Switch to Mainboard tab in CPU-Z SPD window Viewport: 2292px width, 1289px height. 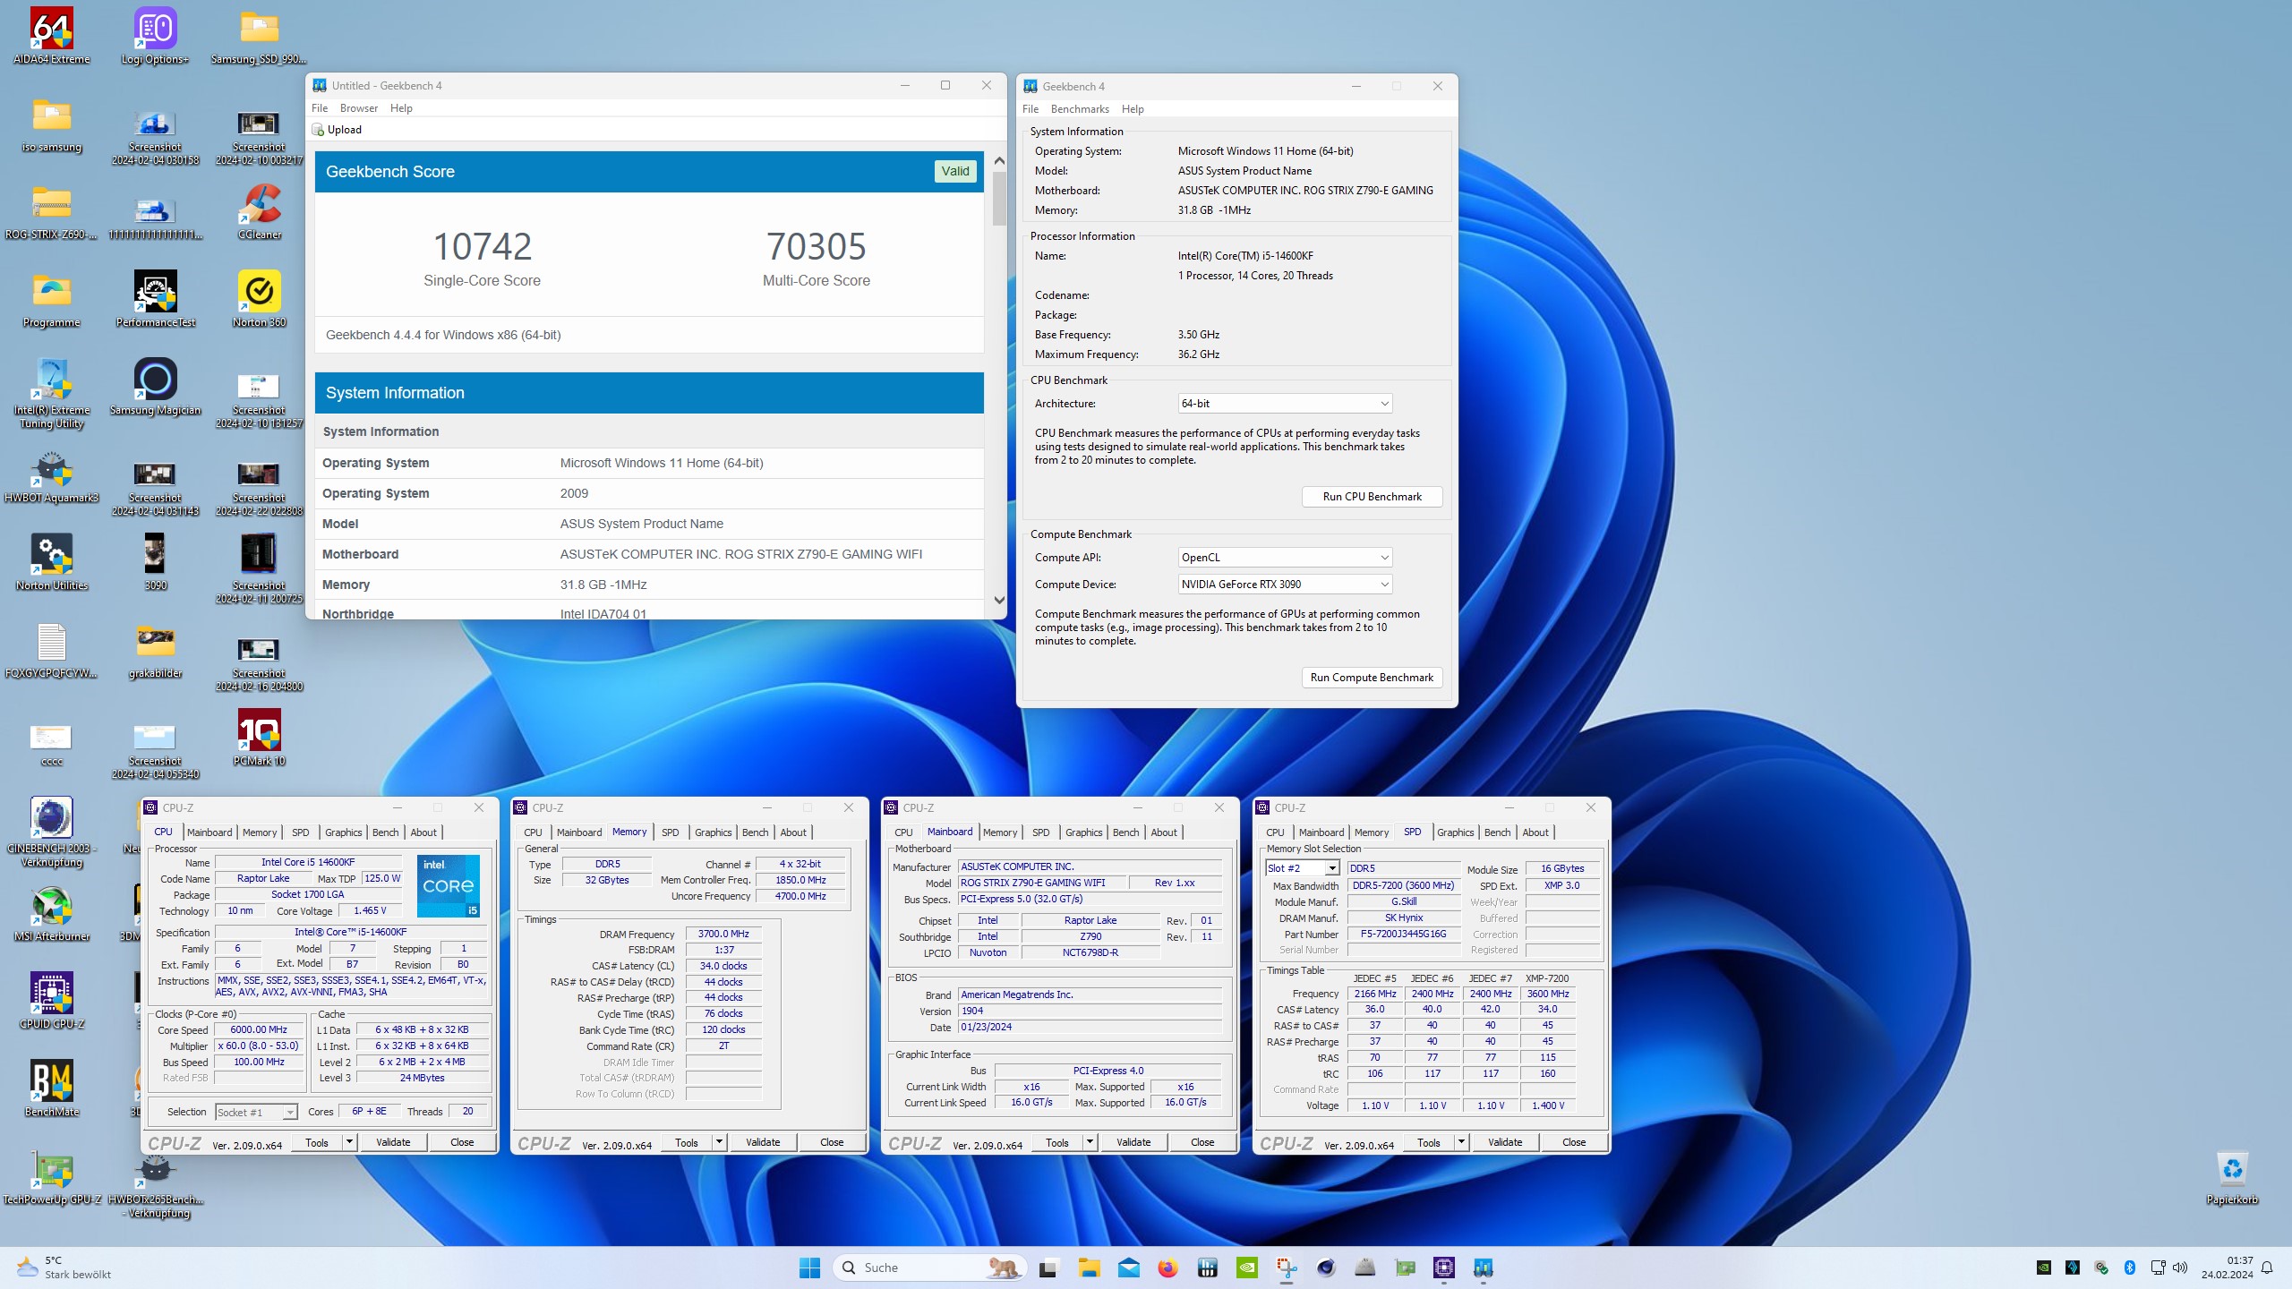point(1321,832)
